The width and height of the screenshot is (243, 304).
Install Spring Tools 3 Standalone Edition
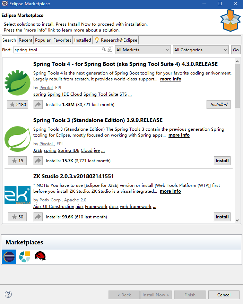click(x=222, y=161)
